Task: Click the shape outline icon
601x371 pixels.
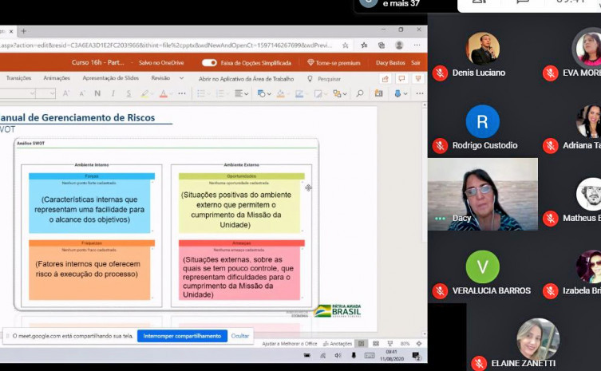Action: 299,94
